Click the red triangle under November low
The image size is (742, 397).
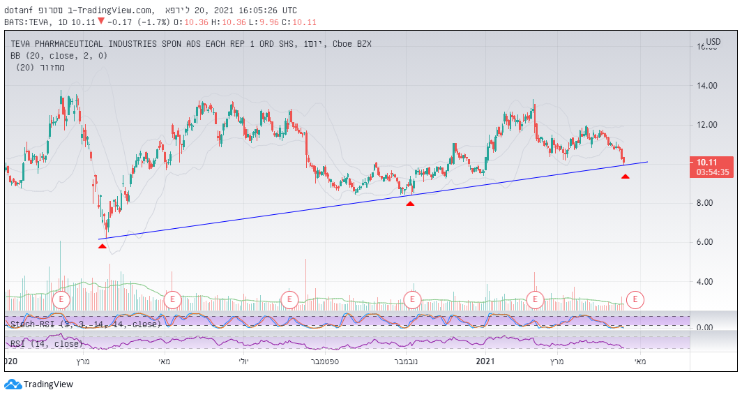[410, 204]
